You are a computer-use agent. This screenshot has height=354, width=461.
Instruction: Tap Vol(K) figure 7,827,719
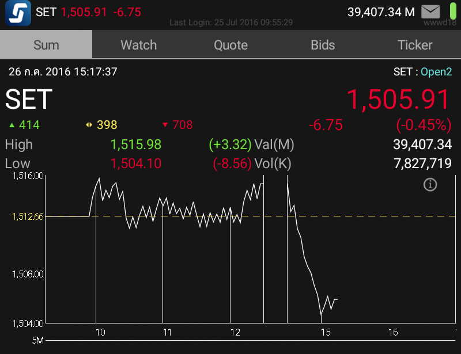[x=422, y=163]
